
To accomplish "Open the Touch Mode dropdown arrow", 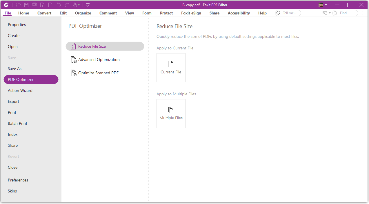I will point(79,5).
